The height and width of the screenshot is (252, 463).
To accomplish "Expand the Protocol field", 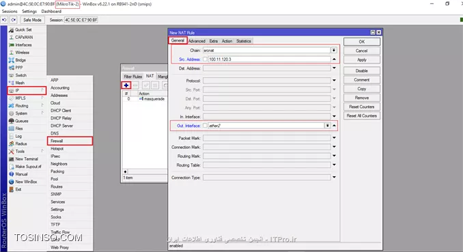I will click(x=334, y=81).
